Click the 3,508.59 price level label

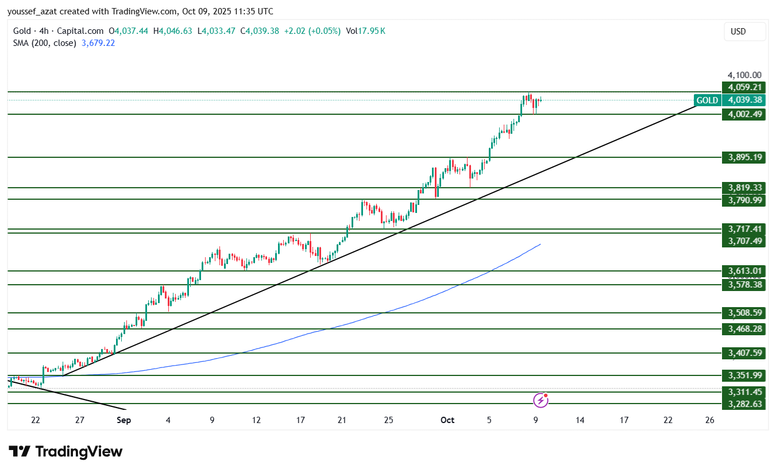click(x=744, y=313)
